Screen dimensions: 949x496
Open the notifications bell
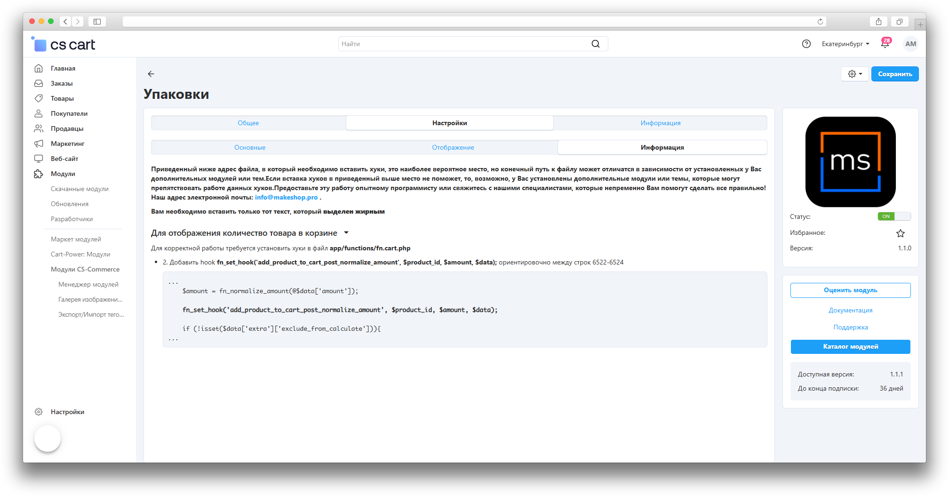click(x=885, y=44)
